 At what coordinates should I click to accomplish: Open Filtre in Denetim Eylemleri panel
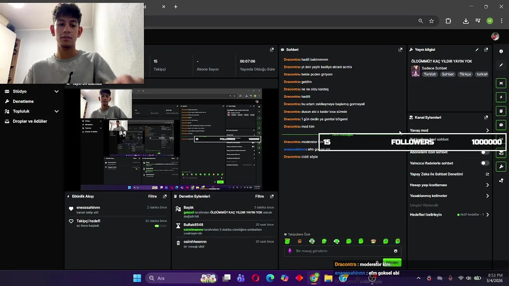pos(260,196)
